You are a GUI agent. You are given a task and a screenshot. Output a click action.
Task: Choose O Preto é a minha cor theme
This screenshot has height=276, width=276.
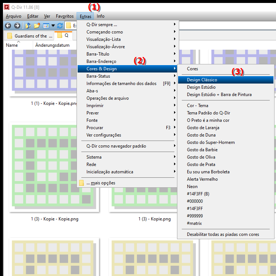coord(226,120)
